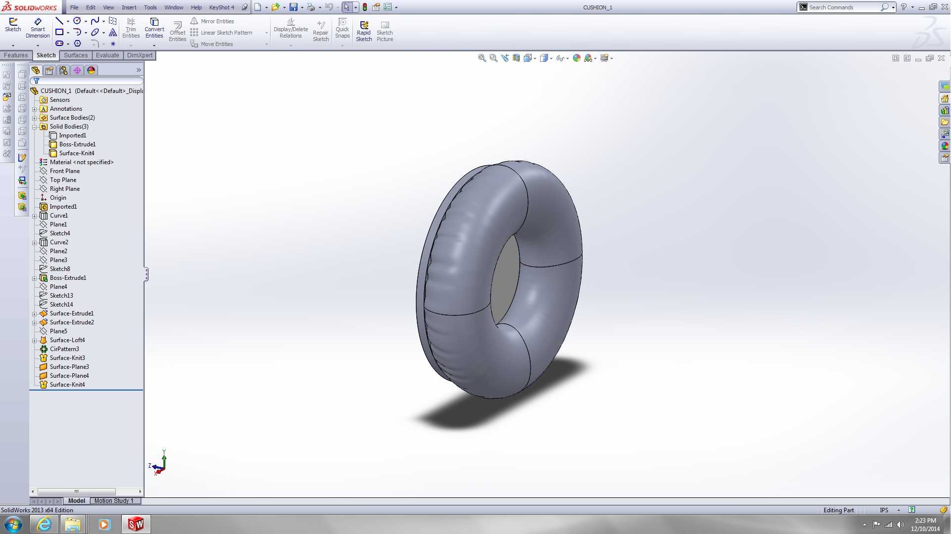Open the ConfigurationManager tab icon
The image size is (951, 534).
pyautogui.click(x=63, y=70)
